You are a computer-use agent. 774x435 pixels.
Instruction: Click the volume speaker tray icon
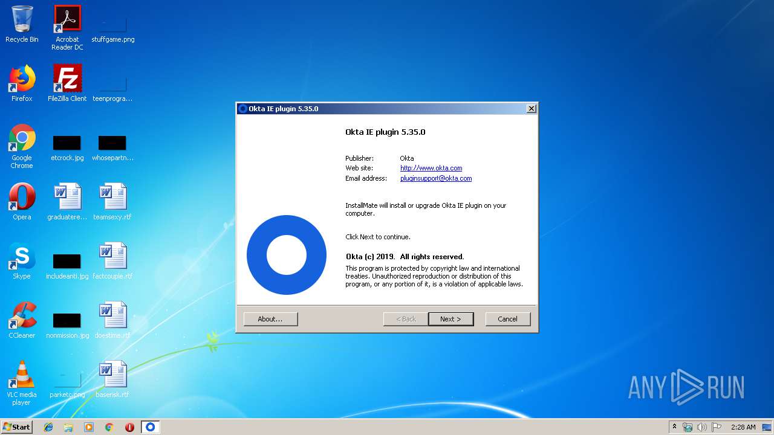701,427
